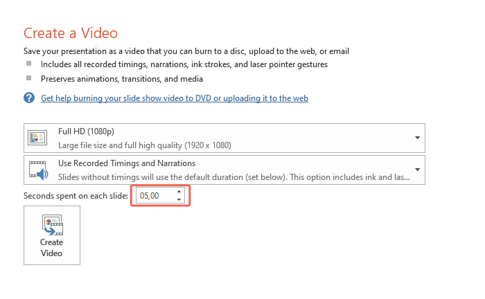Click the slide presentation icon beside Full HD
Screen dimensions: 485x299
coord(37,138)
